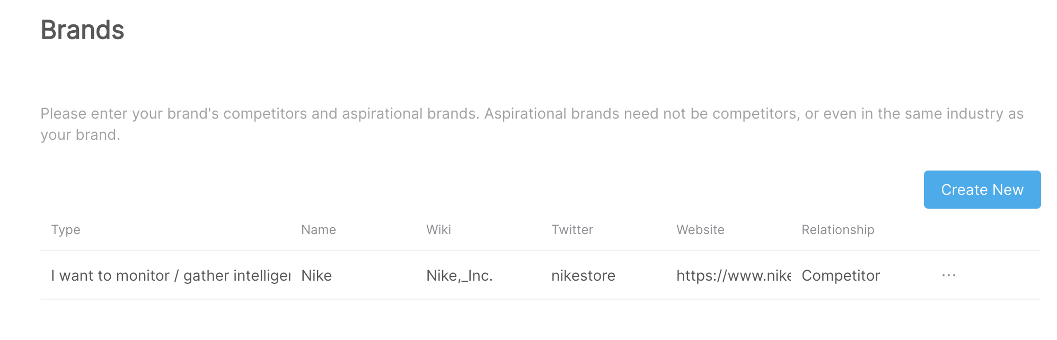Click the nikestore Twitter handle

[x=583, y=275]
